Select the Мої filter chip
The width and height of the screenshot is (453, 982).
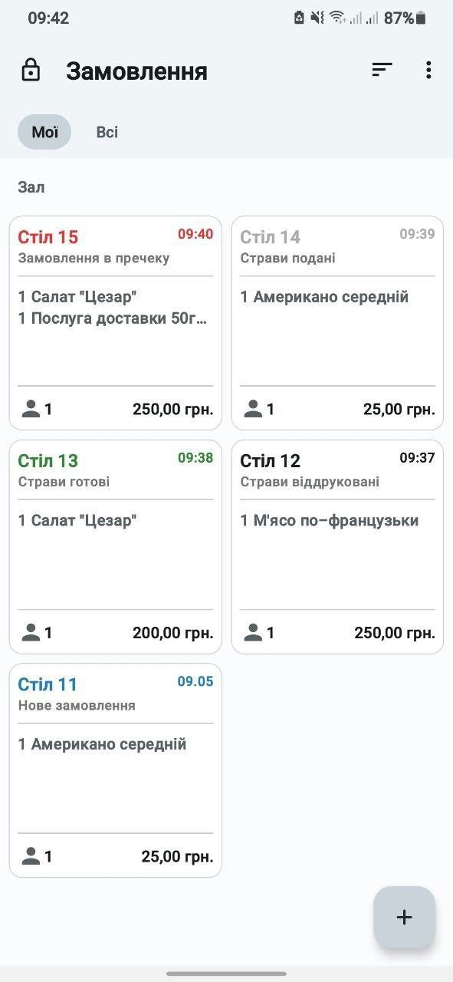click(44, 132)
